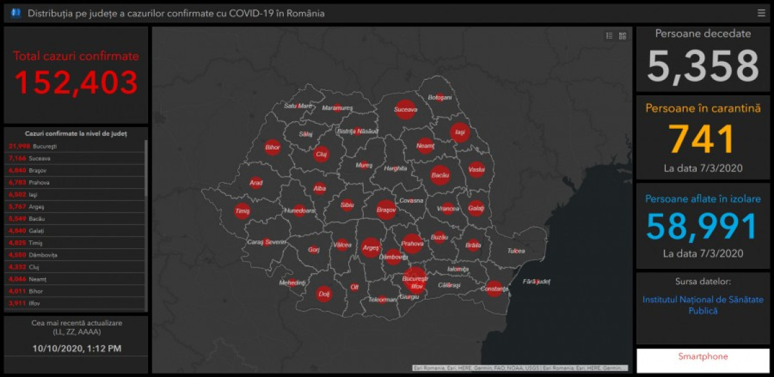Screen dimensions: 774x377
Task: Select the Brașov case marker on map
Action: [x=386, y=209]
